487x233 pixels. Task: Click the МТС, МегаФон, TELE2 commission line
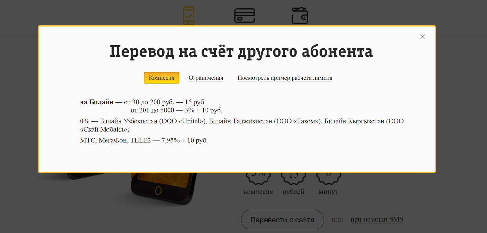click(144, 140)
